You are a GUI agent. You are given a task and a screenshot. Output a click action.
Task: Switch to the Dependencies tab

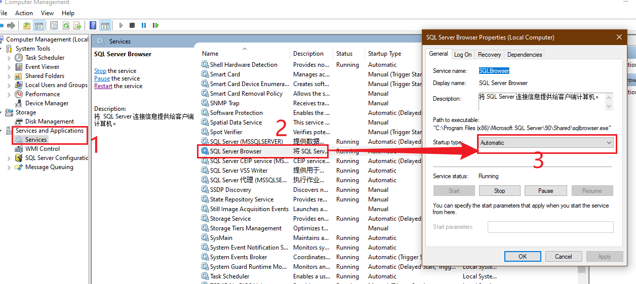click(x=525, y=55)
